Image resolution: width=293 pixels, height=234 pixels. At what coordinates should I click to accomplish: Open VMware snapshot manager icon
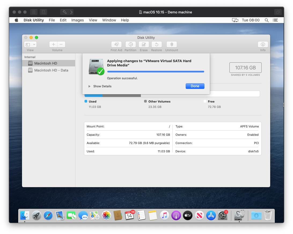click(43, 12)
